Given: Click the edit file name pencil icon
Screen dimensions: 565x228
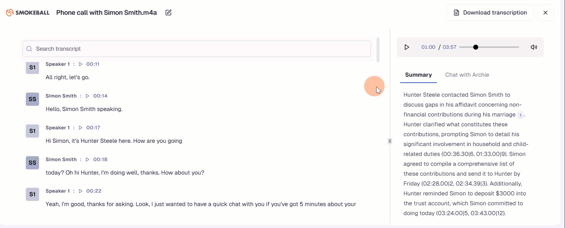Looking at the screenshot, I should pos(168,13).
